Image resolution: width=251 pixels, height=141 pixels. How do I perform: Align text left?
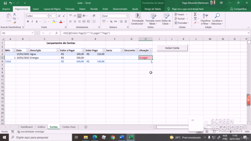(x=71, y=22)
